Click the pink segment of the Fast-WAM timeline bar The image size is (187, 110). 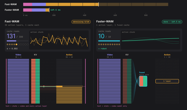tap(28, 4)
